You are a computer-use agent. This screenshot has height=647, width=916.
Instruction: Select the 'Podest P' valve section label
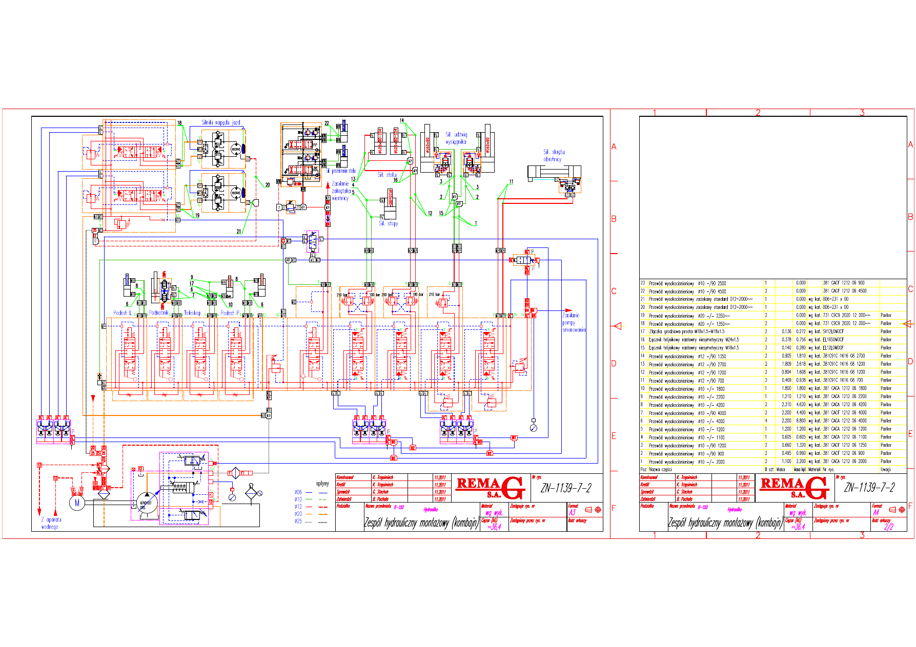click(230, 312)
